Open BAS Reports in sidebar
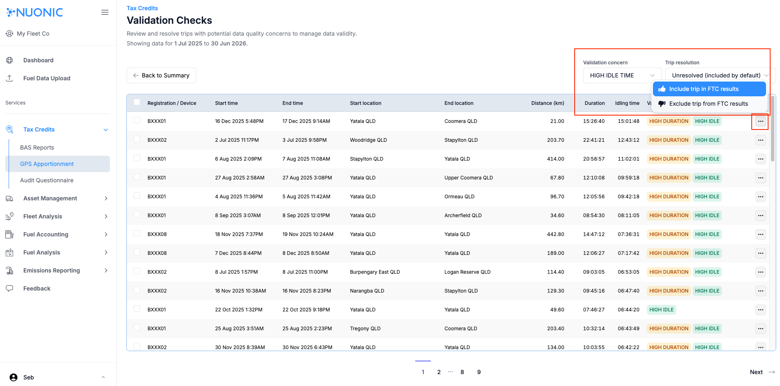Screen dimensions: 780x386 37,148
